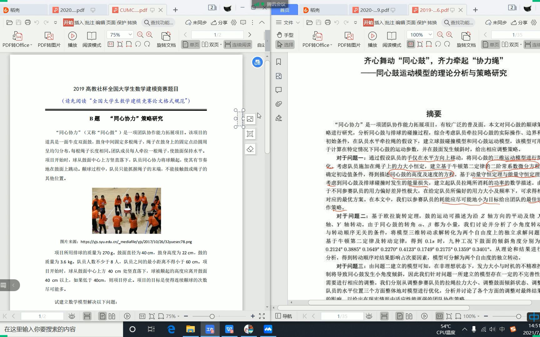Viewport: 540px width, 337px height.
Task: Collapse ribbon chevron in left window
Action: (x=262, y=22)
